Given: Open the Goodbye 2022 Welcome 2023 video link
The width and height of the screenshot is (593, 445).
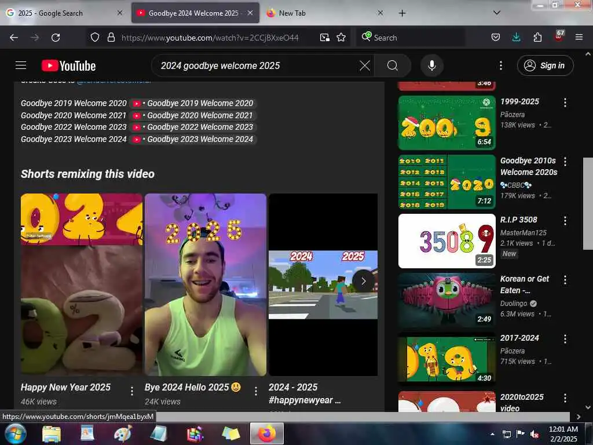Looking at the screenshot, I should [193, 127].
